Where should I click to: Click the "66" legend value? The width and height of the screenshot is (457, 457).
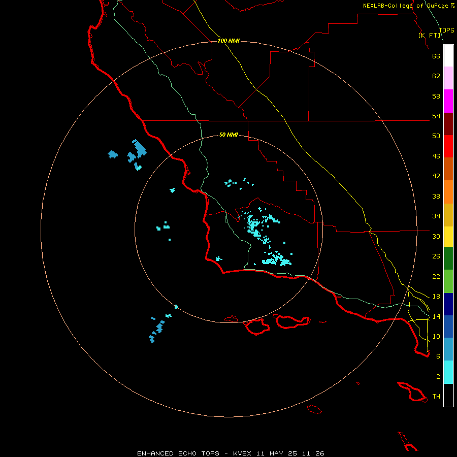point(436,56)
